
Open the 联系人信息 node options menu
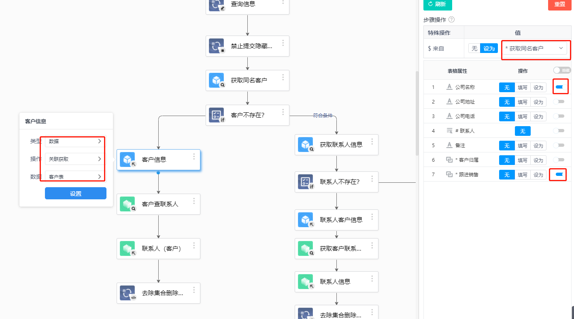pos(372,279)
